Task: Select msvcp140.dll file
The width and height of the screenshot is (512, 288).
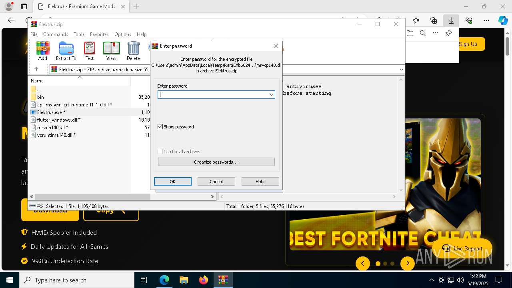Action: point(52,128)
